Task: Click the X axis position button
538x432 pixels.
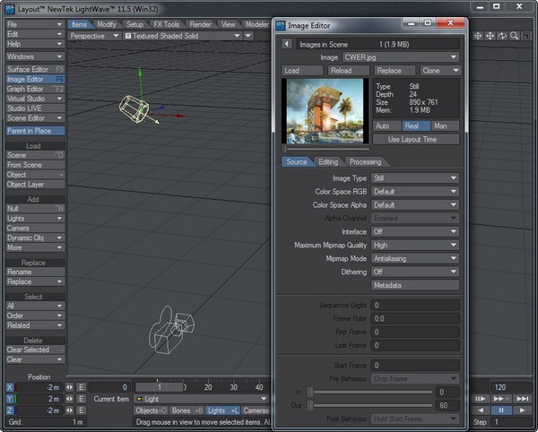Action: (10, 386)
